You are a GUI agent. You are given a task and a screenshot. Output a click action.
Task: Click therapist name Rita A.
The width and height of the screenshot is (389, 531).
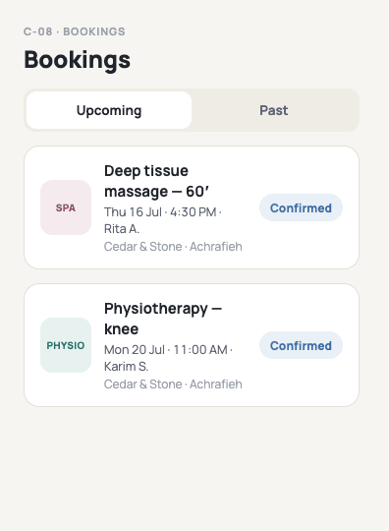pyautogui.click(x=122, y=229)
